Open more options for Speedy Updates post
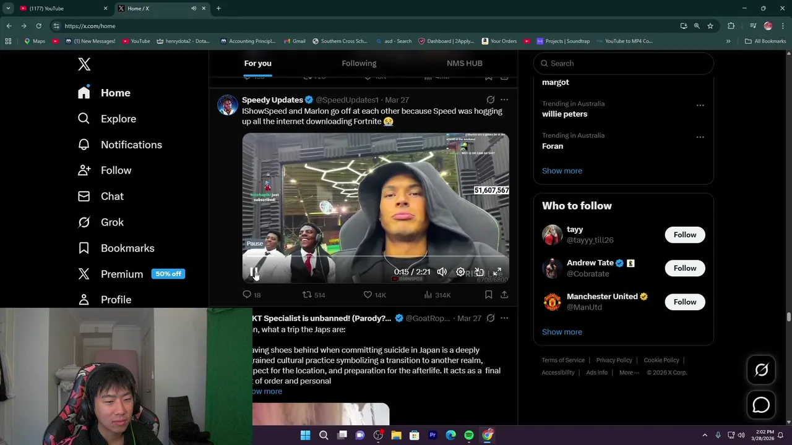Screen dimensions: 792x445 [x=504, y=100]
